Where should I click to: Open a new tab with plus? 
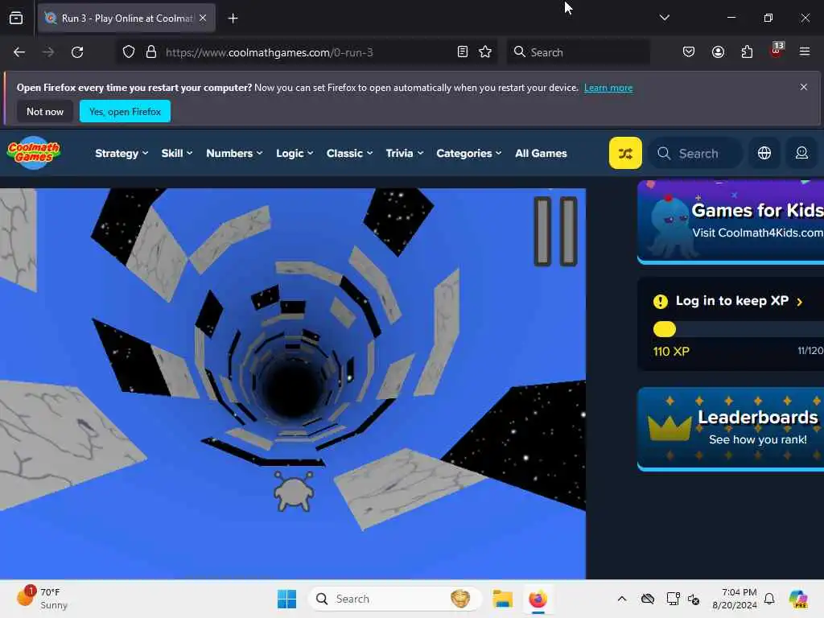coord(233,19)
